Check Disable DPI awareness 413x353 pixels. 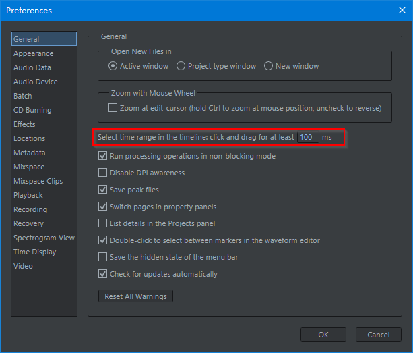[103, 173]
